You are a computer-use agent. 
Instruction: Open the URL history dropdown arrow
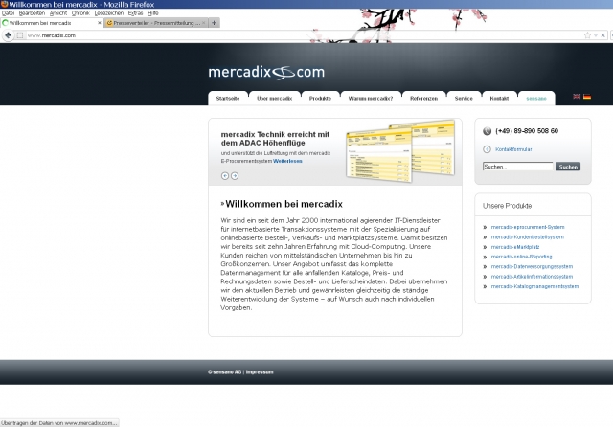tap(596, 35)
